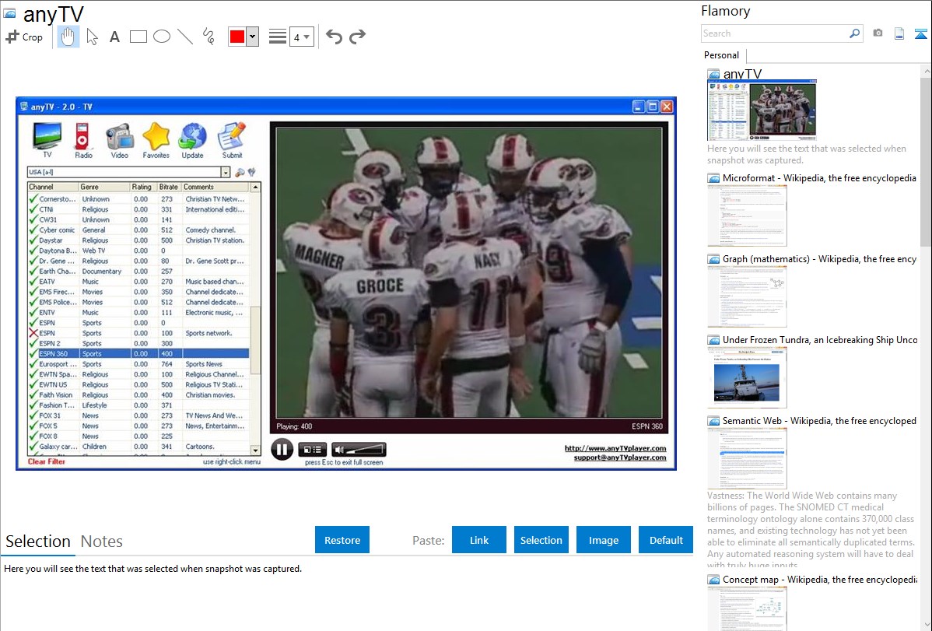This screenshot has height=631, width=932.
Task: Click the Update globe icon
Action: click(x=193, y=140)
